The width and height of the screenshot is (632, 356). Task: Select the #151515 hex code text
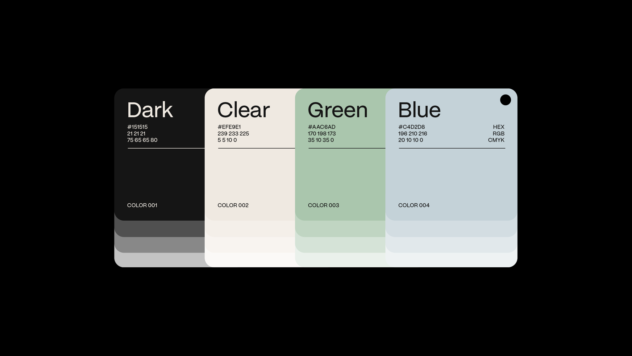point(137,127)
